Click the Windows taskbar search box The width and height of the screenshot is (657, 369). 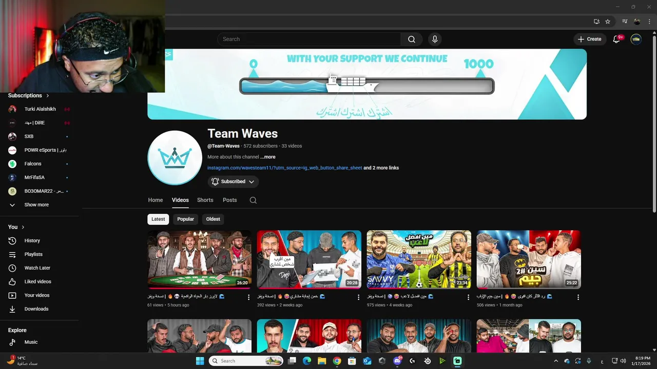246,361
